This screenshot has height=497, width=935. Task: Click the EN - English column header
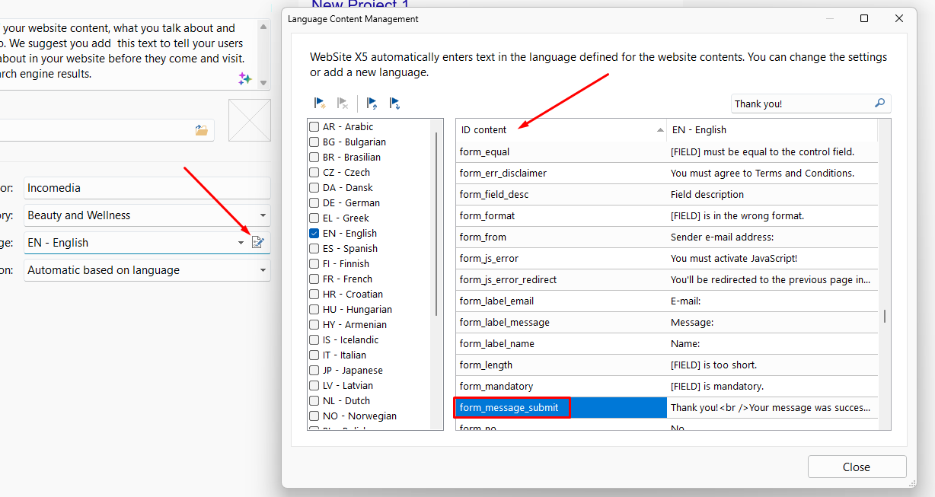(772, 130)
